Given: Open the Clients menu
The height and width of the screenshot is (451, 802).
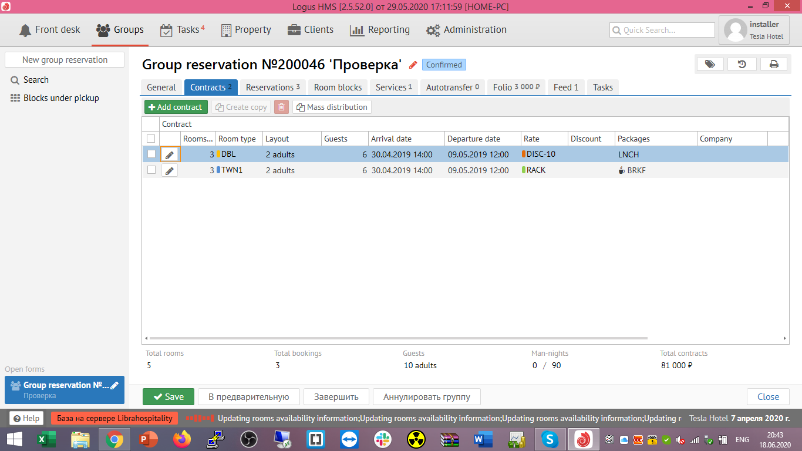Looking at the screenshot, I should 311,30.
